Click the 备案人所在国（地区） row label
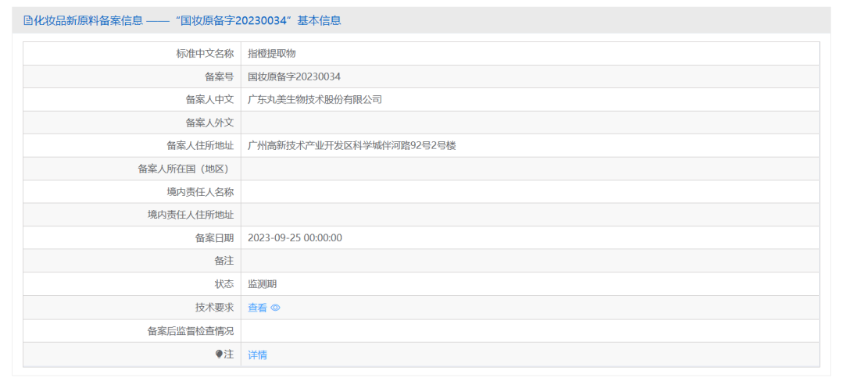This screenshot has width=844, height=381. pyautogui.click(x=185, y=169)
